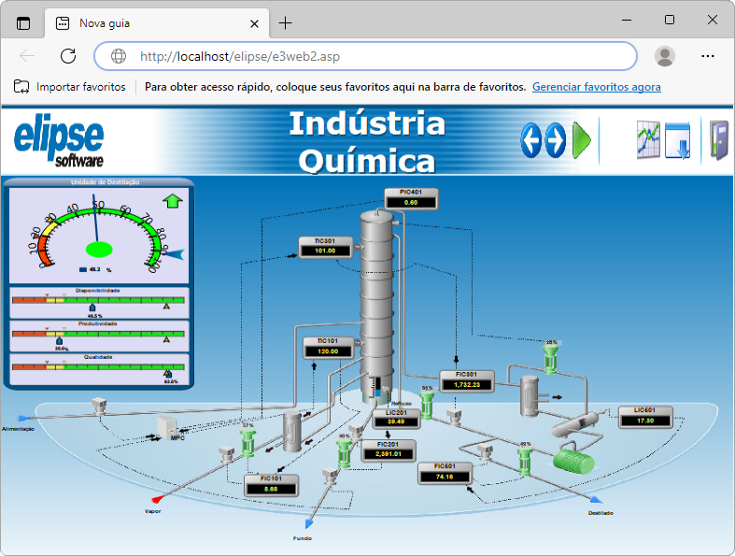Select the green valve beside LIC201
Image resolution: width=735 pixels, height=556 pixels.
[x=427, y=405]
